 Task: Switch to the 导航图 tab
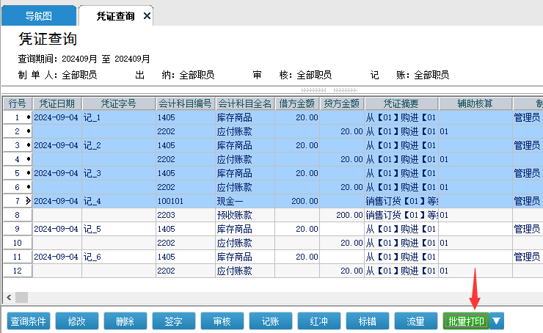[x=39, y=15]
